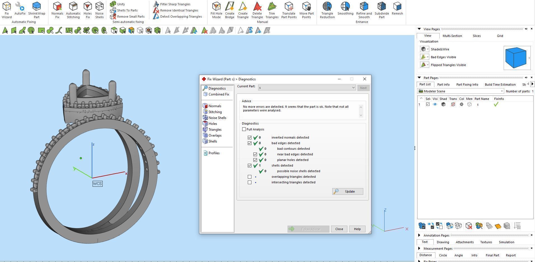Screen dimensions: 535x262
Task: Open Translate Part Points
Action: point(289,10)
